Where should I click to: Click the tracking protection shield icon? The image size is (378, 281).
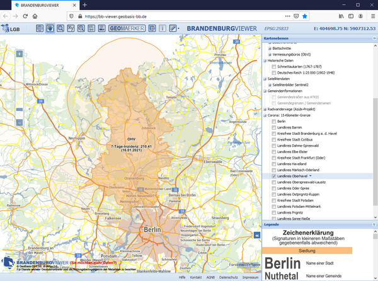(71, 16)
